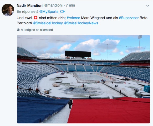Open the 7 min timestamp
This screenshot has width=153, height=126.
click(x=70, y=5)
